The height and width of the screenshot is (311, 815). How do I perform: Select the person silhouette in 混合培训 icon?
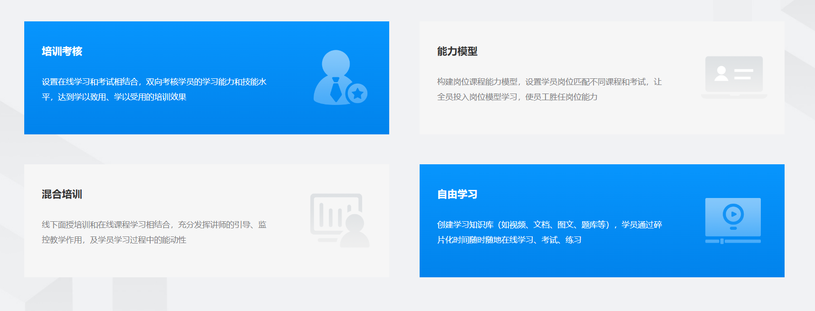[355, 231]
